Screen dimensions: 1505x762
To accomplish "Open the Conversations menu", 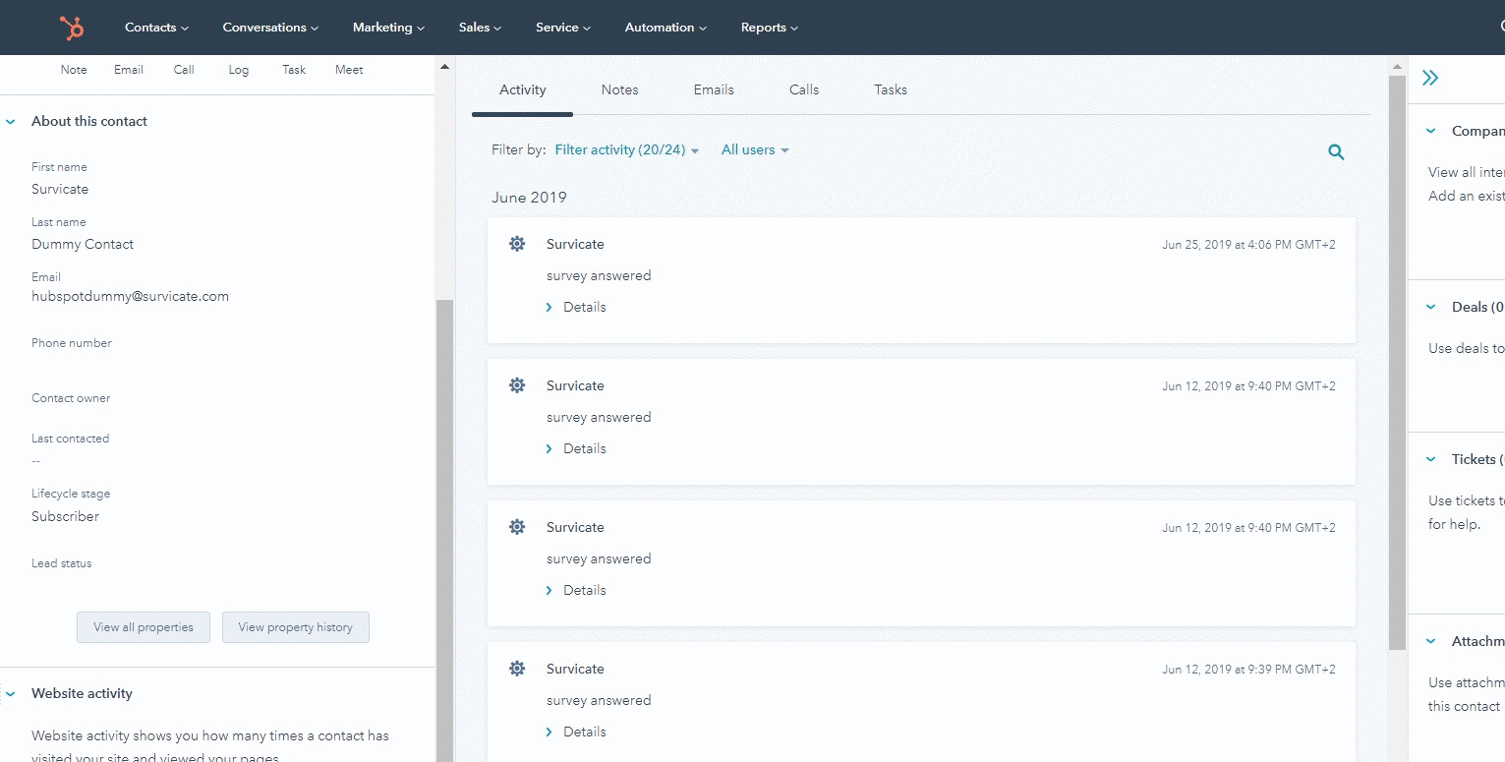I will coord(270,28).
